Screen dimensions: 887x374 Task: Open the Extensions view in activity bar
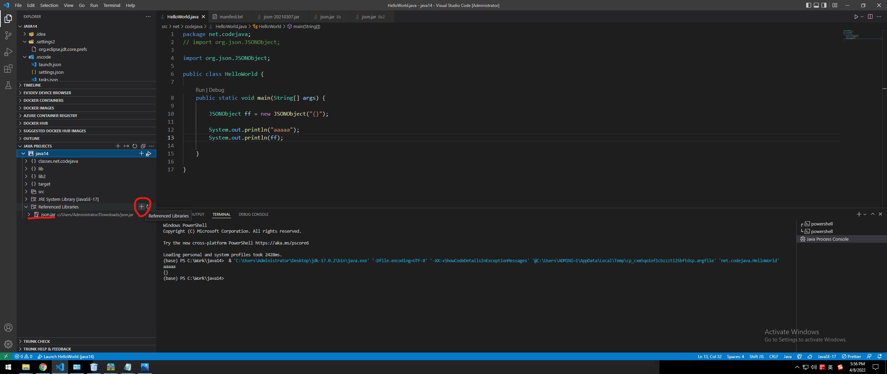[8, 69]
